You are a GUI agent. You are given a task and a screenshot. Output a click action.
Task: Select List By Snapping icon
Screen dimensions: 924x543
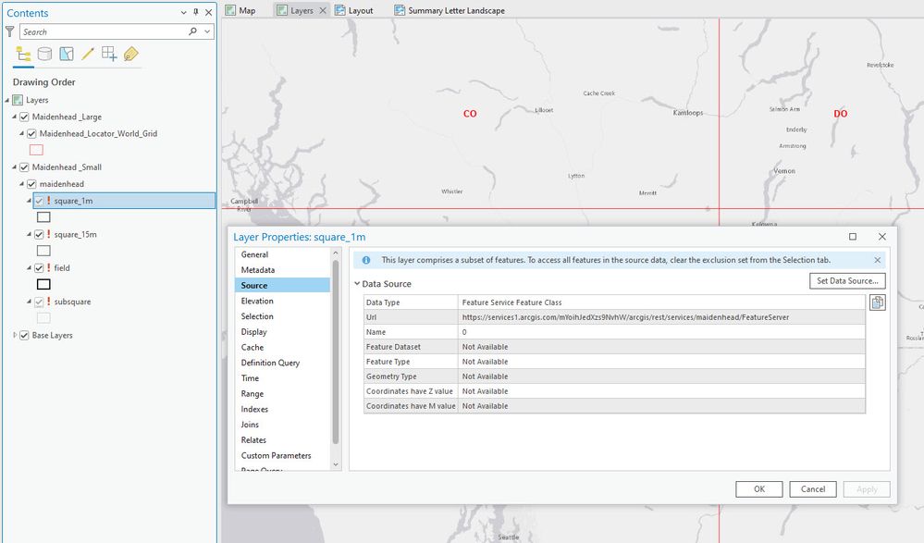click(x=109, y=55)
